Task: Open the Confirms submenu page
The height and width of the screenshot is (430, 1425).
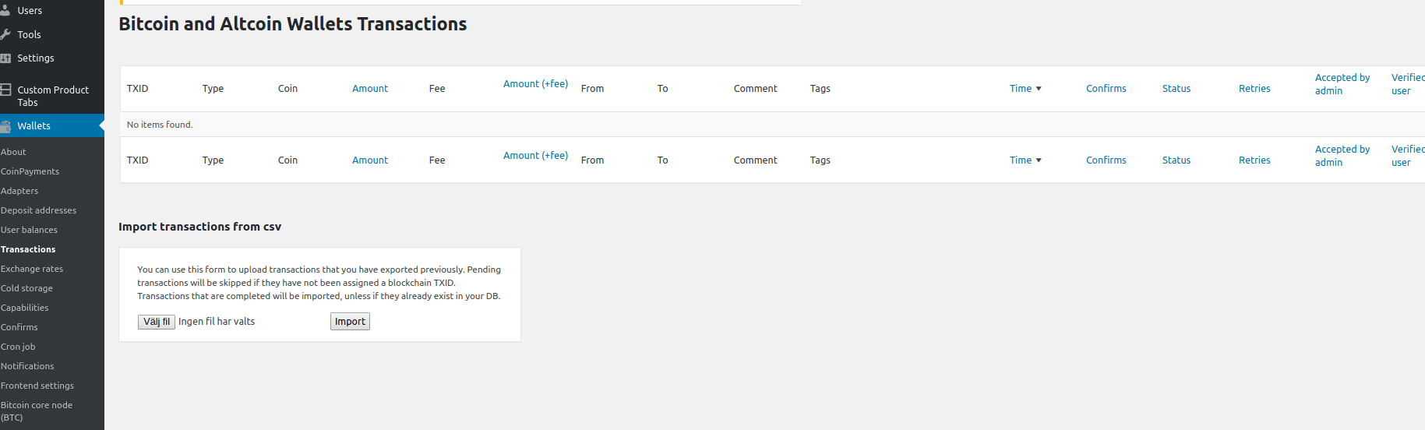Action: tap(19, 327)
